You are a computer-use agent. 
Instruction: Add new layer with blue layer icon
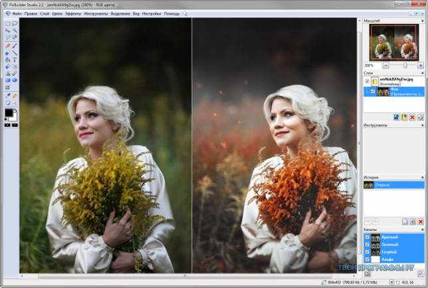pyautogui.click(x=396, y=118)
